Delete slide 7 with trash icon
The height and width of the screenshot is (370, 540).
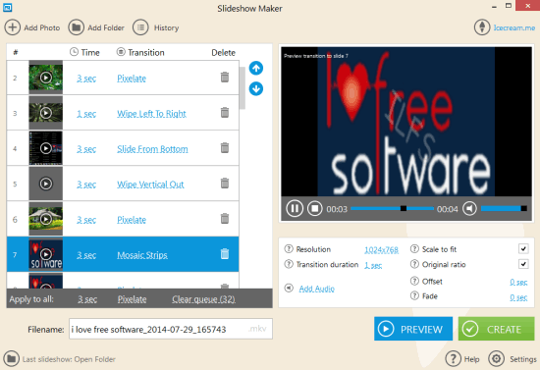point(225,254)
